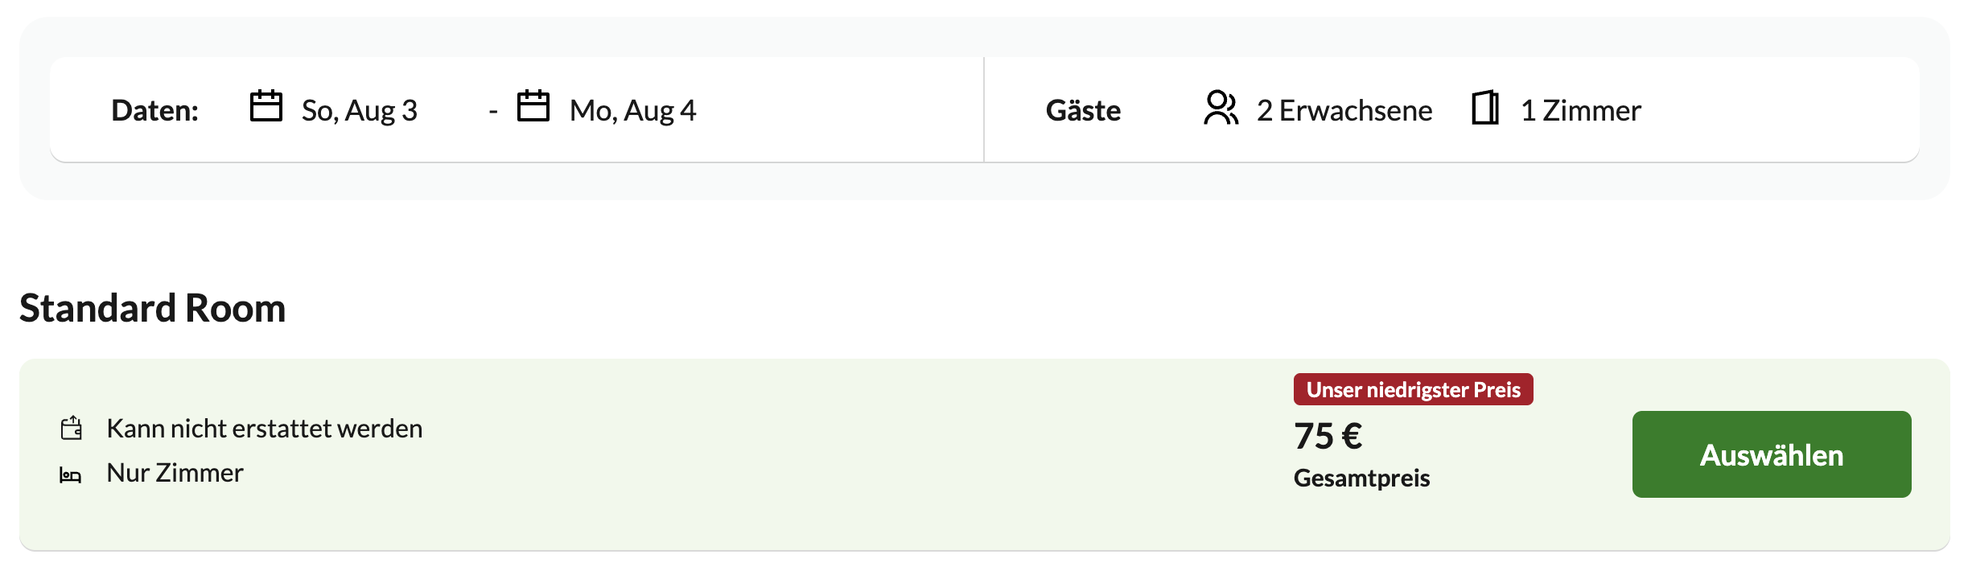The image size is (1968, 579).
Task: Click the Gäste label
Action: (1084, 110)
